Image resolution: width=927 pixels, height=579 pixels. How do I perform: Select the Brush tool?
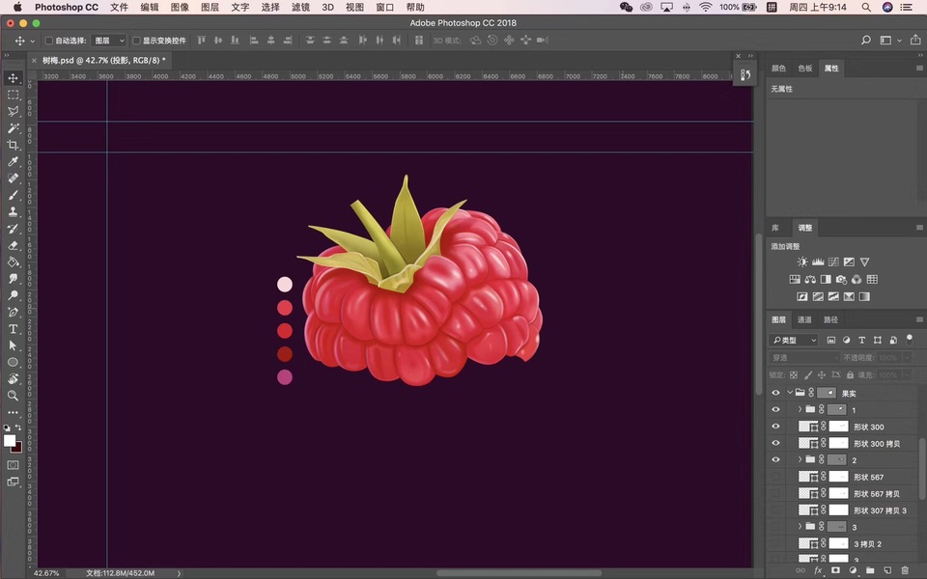point(13,195)
